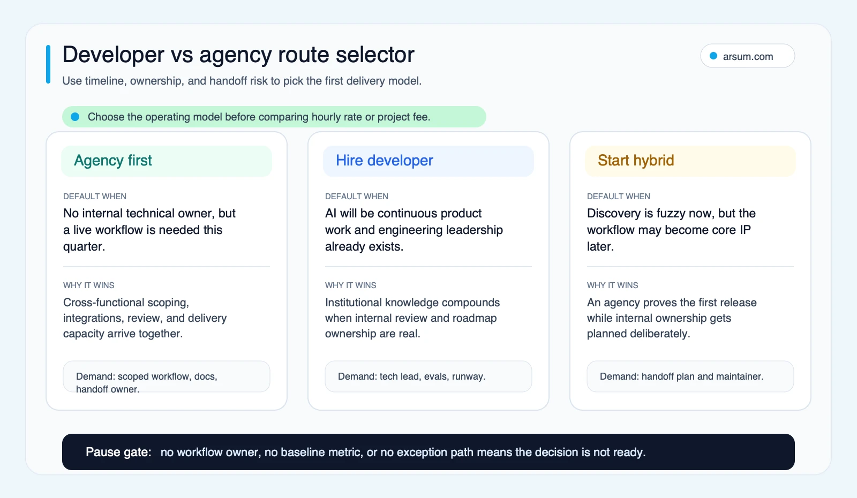Click WHY IT WINS label in Start hybrid card
Image resolution: width=857 pixels, height=498 pixels.
(x=613, y=285)
